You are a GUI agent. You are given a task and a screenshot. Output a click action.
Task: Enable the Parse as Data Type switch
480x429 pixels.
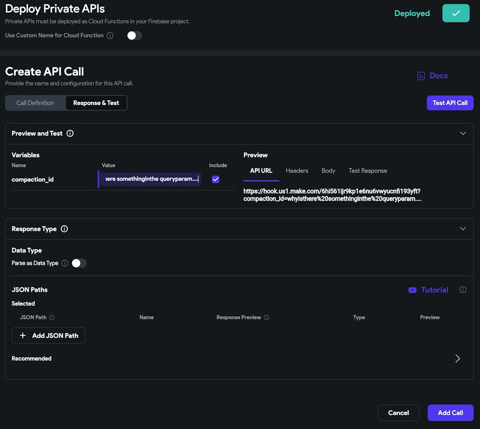tap(79, 263)
